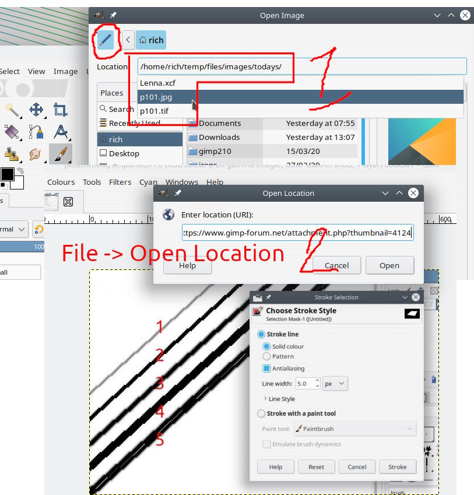This screenshot has height=495, width=474.
Task: Click the background white colour swatch
Action: coord(18,183)
